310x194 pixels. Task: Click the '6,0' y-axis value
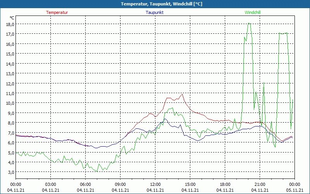tap(11, 142)
